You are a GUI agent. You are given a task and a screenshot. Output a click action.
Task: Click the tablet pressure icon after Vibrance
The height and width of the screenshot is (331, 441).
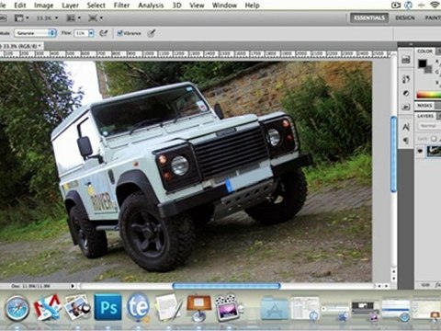tap(152, 33)
